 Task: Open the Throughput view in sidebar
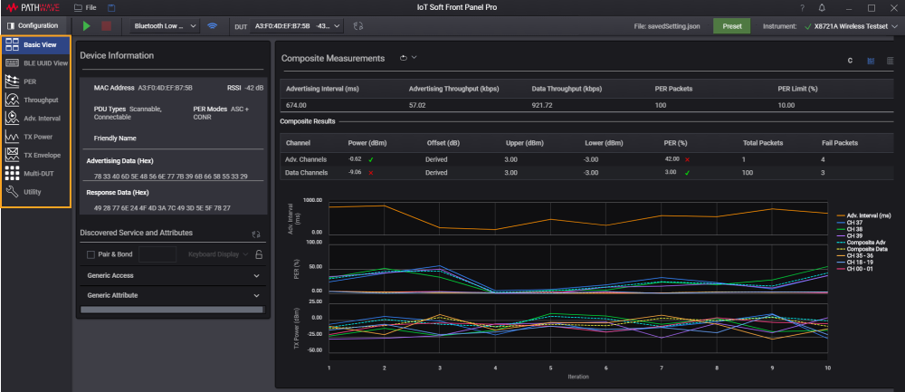pos(36,100)
